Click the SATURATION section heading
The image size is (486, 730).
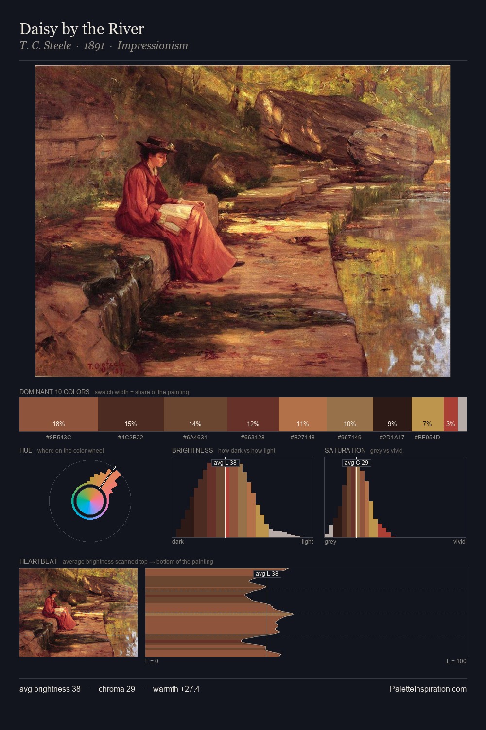345,450
